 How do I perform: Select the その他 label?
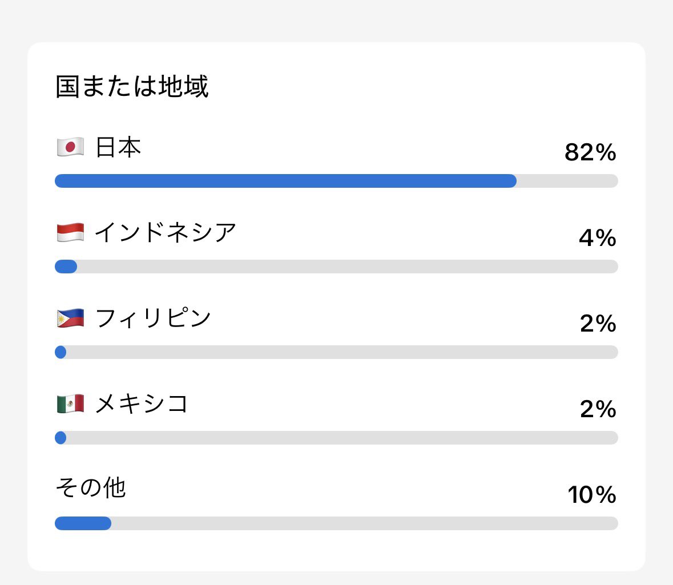click(x=91, y=488)
